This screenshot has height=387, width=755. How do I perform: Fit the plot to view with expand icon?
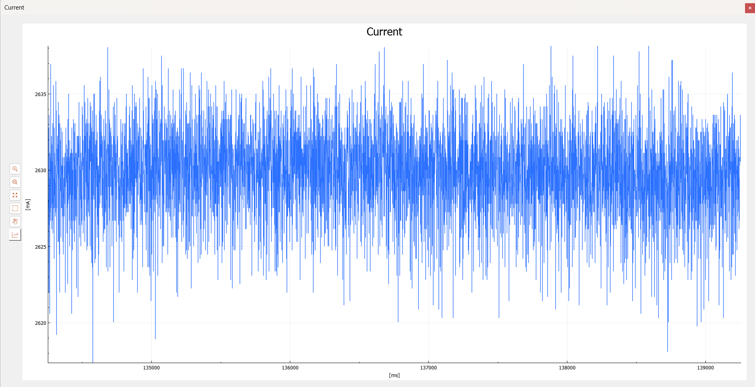tap(15, 195)
